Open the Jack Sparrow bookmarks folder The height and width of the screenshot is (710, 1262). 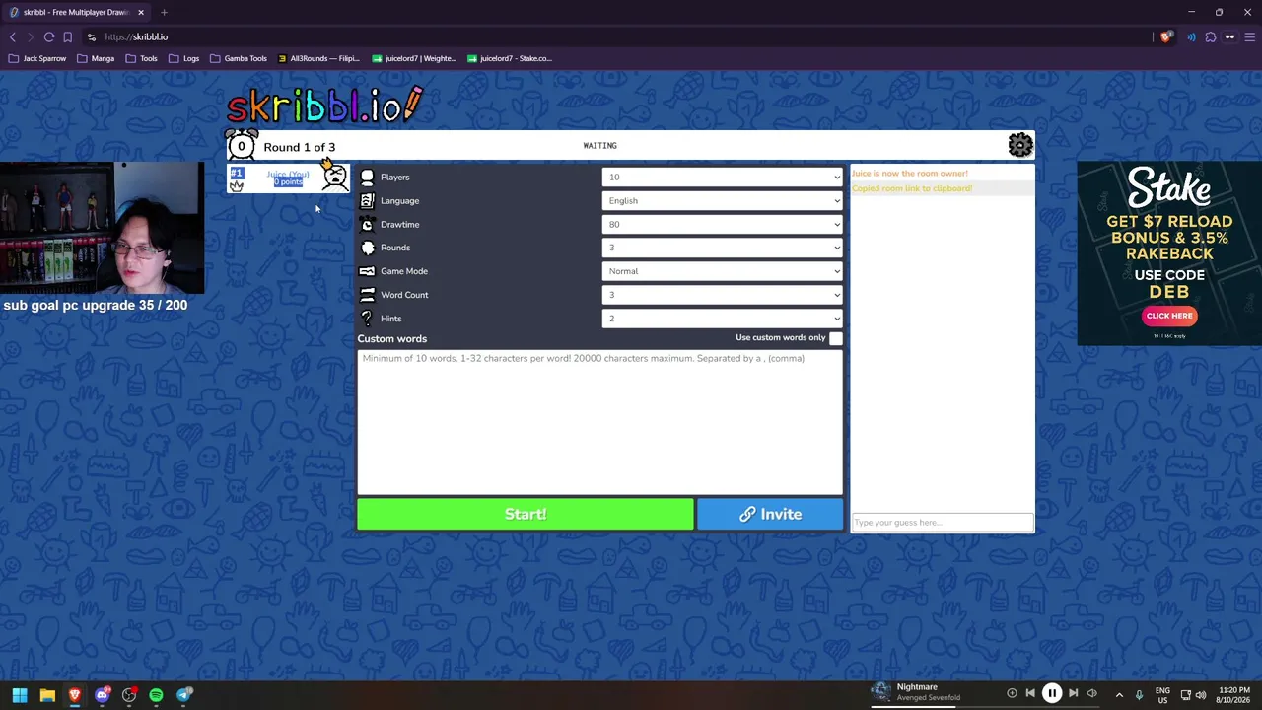point(36,59)
